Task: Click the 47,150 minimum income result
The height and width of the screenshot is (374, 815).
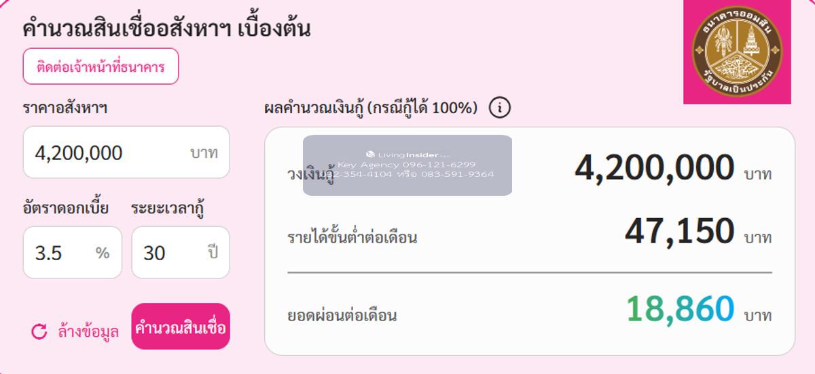Action: point(678,232)
